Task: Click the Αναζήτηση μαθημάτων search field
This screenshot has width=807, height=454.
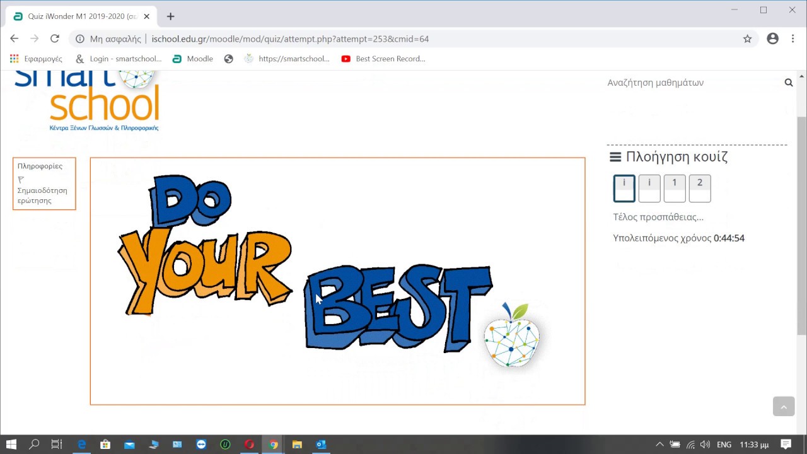Action: (x=694, y=83)
